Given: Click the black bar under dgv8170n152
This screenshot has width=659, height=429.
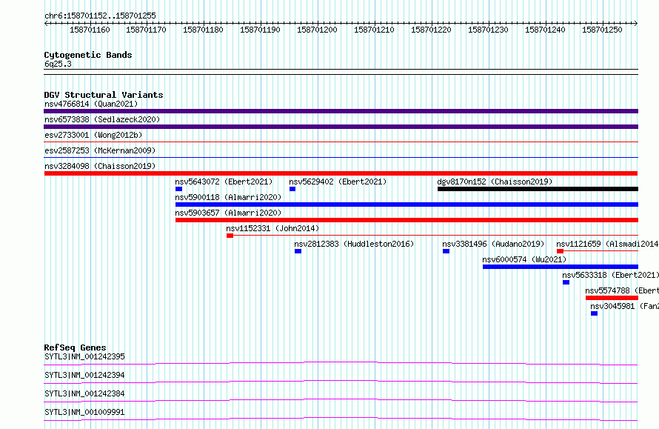Looking at the screenshot, I should 538,189.
